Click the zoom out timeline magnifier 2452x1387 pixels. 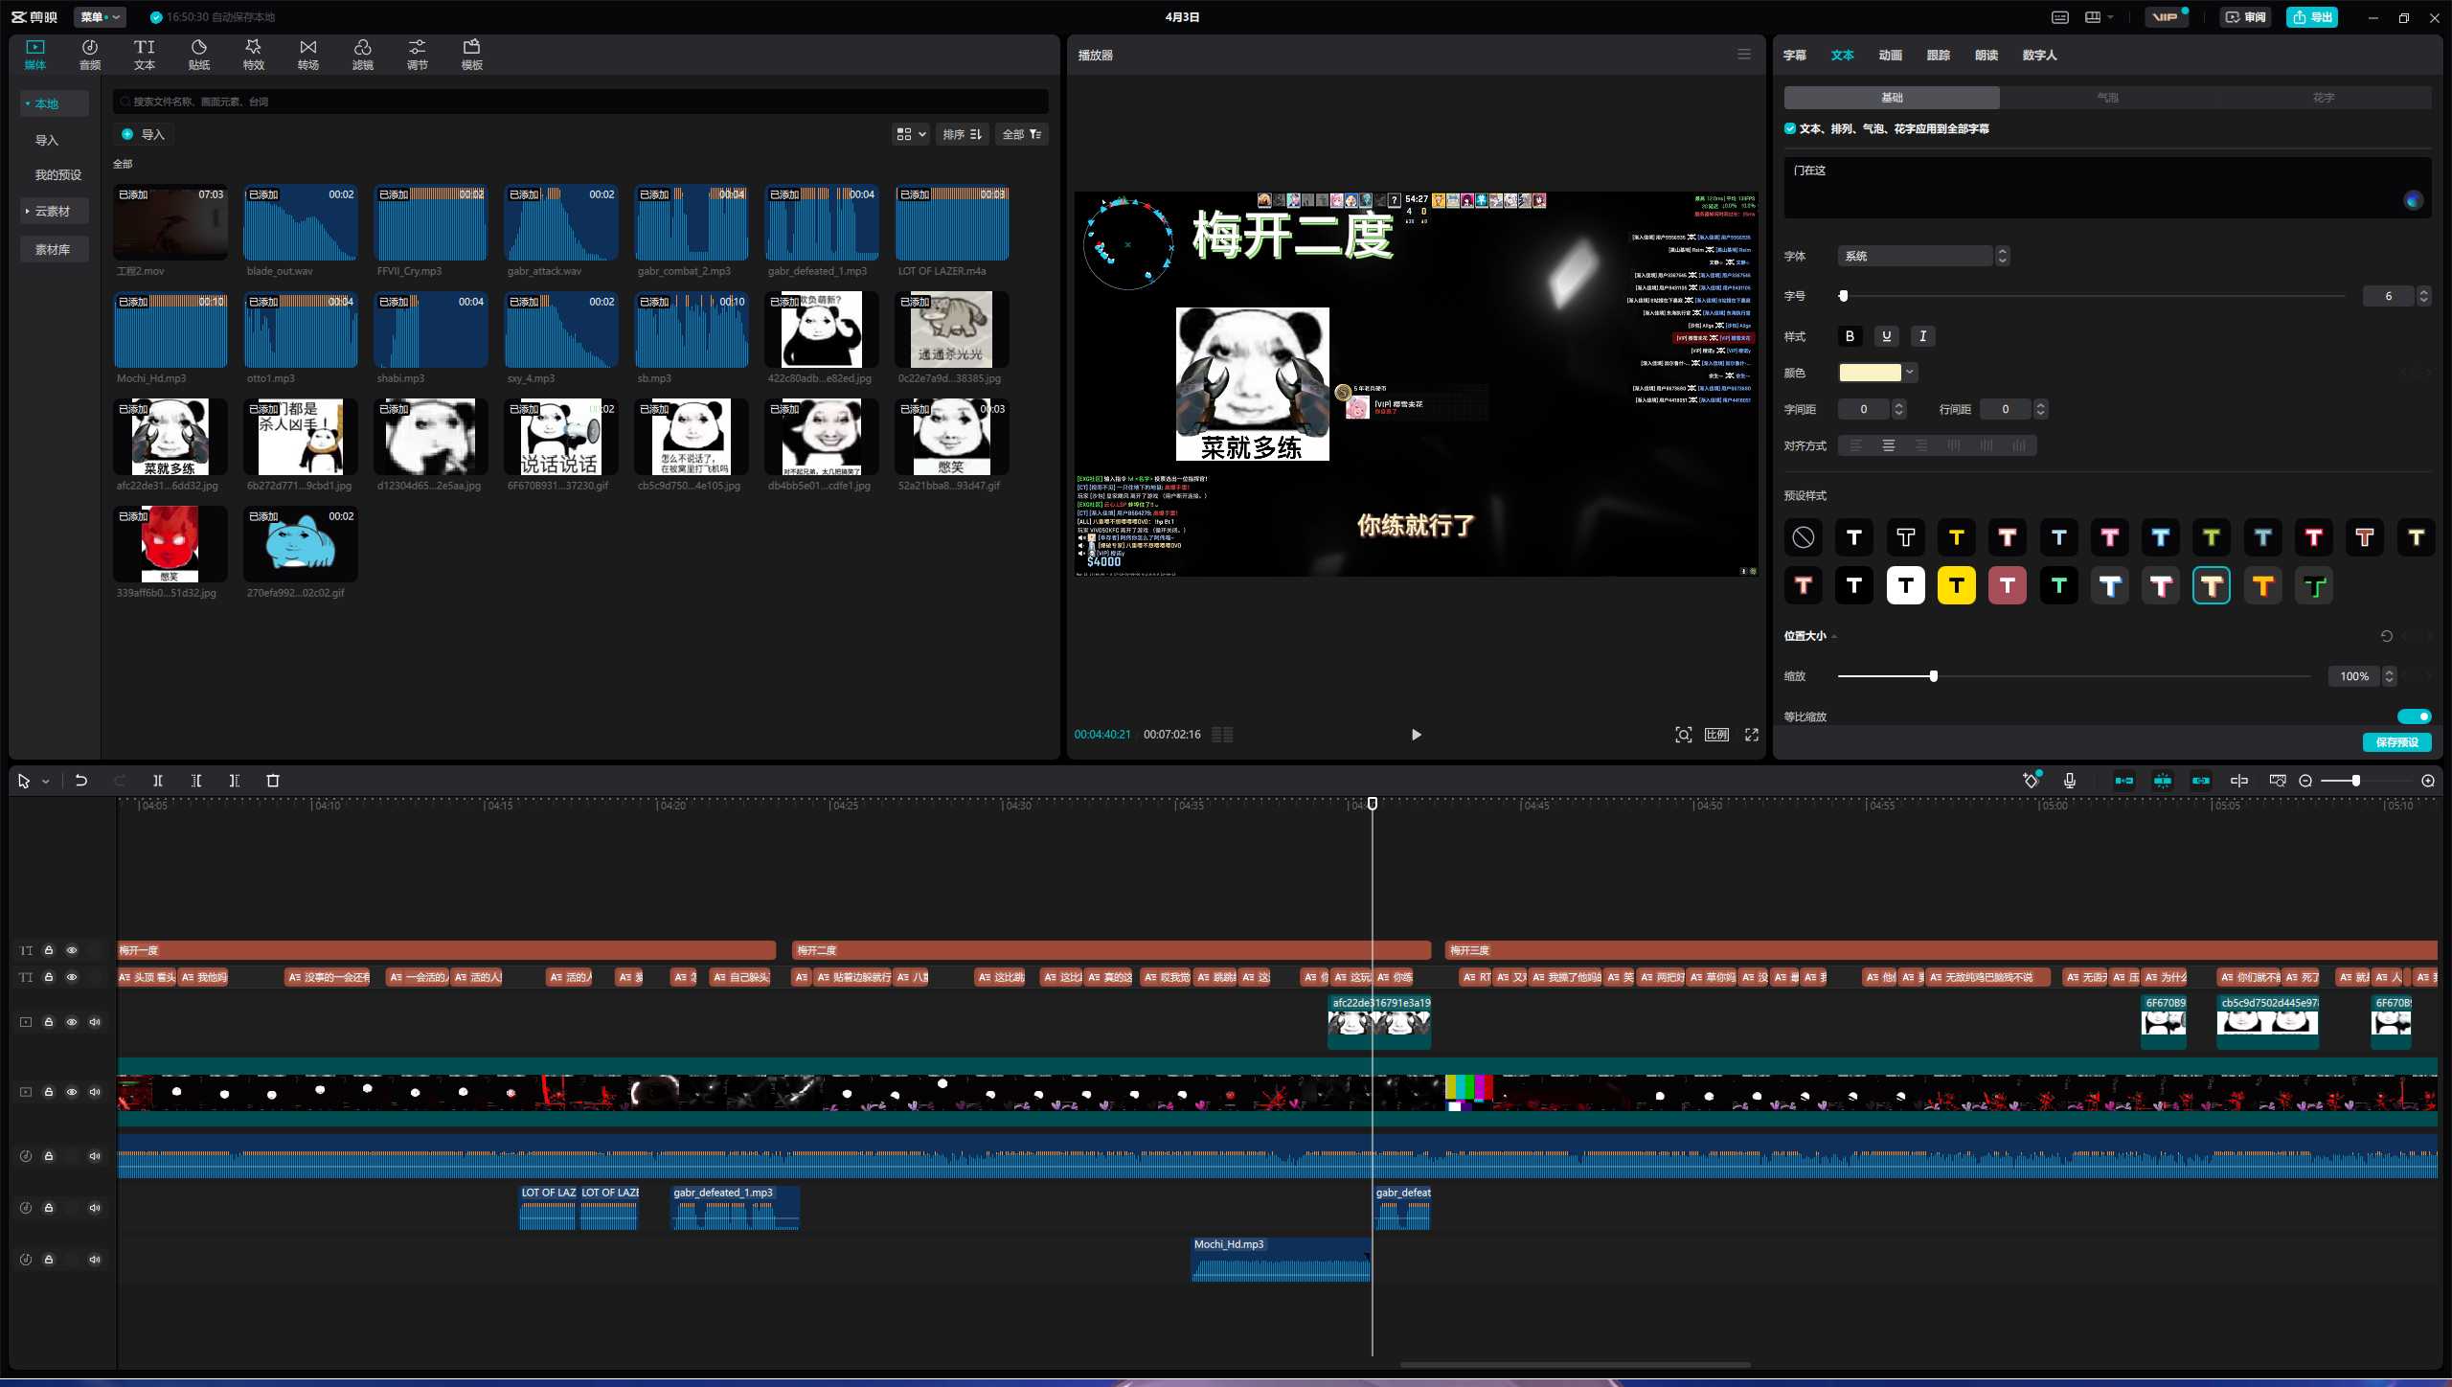click(x=2305, y=781)
